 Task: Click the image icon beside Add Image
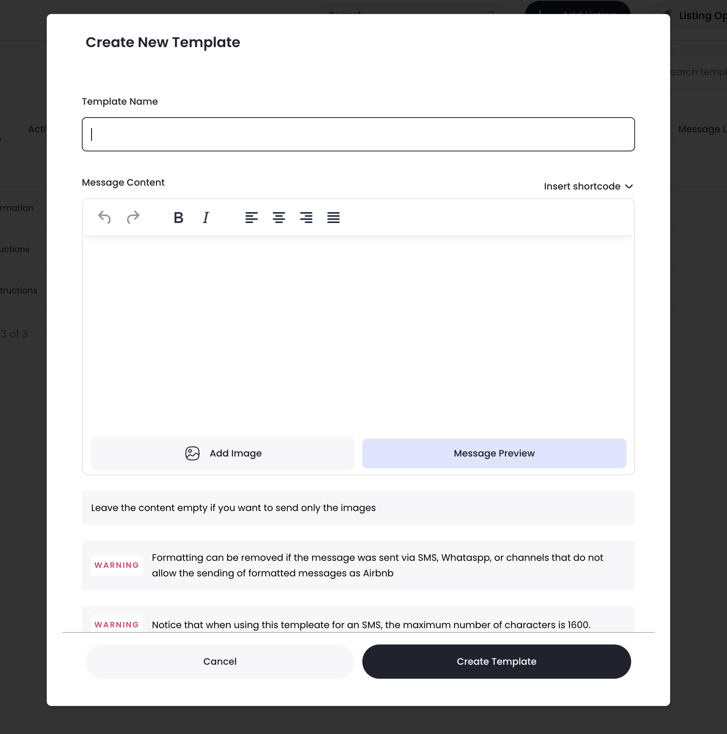pyautogui.click(x=192, y=453)
